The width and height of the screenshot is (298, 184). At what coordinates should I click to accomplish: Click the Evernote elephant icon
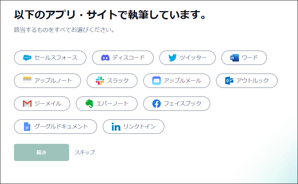tap(89, 104)
